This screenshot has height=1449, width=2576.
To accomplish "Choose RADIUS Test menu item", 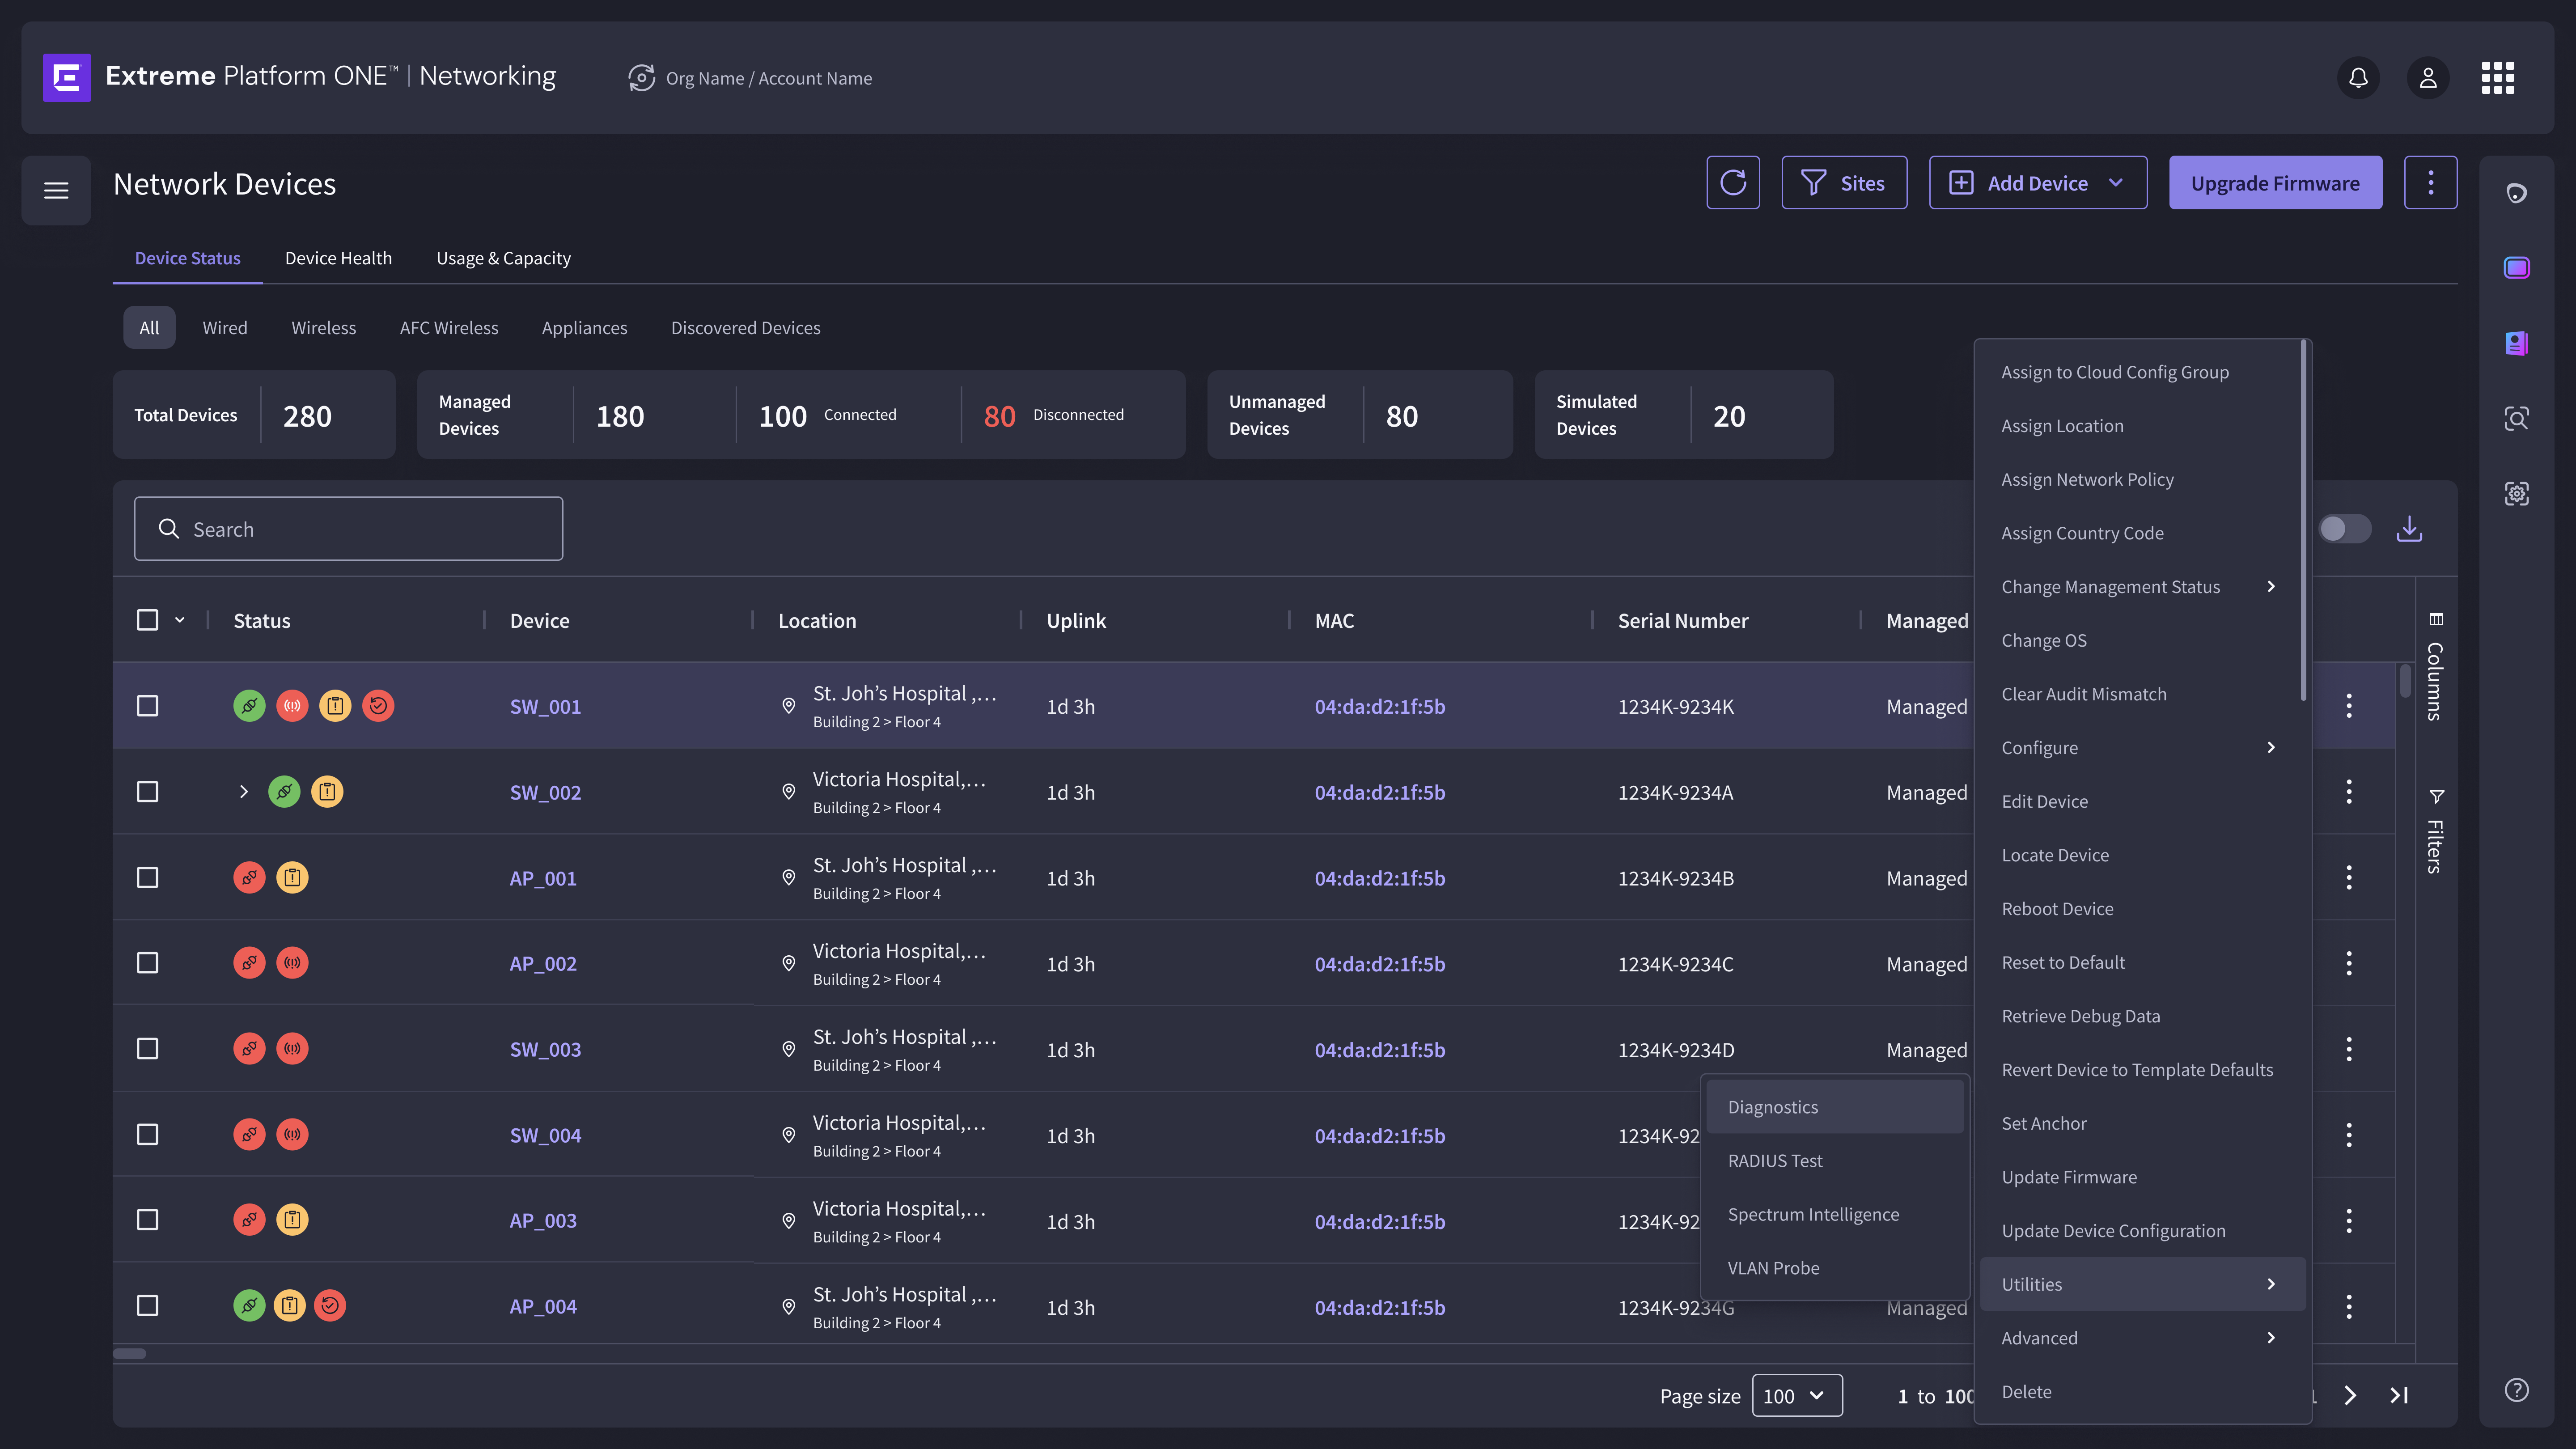I will (x=1834, y=1161).
